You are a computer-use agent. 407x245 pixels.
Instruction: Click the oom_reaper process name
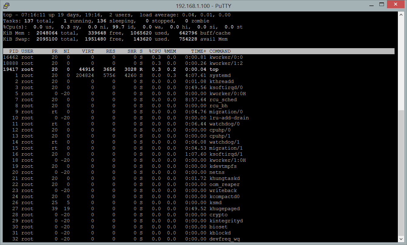(225, 184)
